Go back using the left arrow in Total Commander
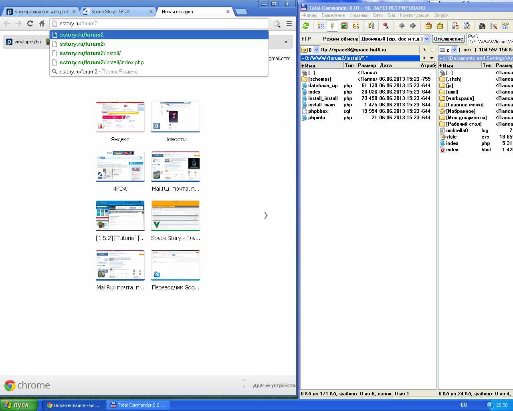 coord(402,26)
